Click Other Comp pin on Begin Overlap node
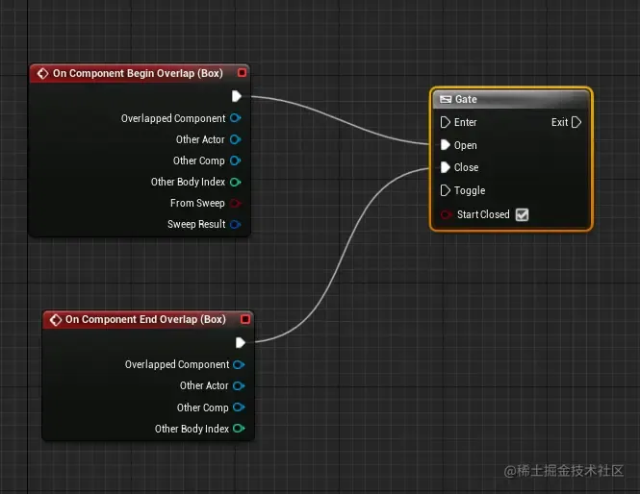Screen dimensions: 640x494 point(235,161)
